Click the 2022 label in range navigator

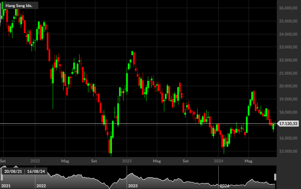(41, 186)
